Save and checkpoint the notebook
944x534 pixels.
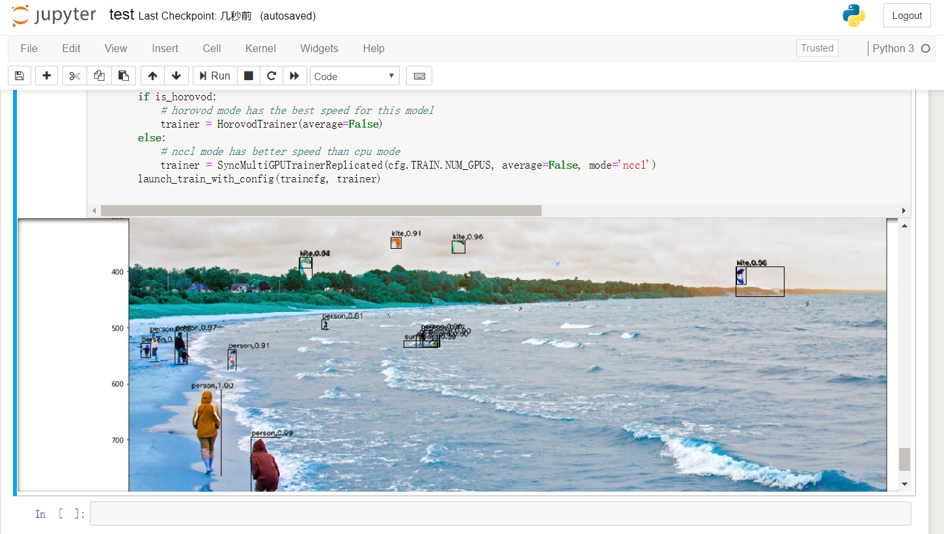[x=19, y=76]
